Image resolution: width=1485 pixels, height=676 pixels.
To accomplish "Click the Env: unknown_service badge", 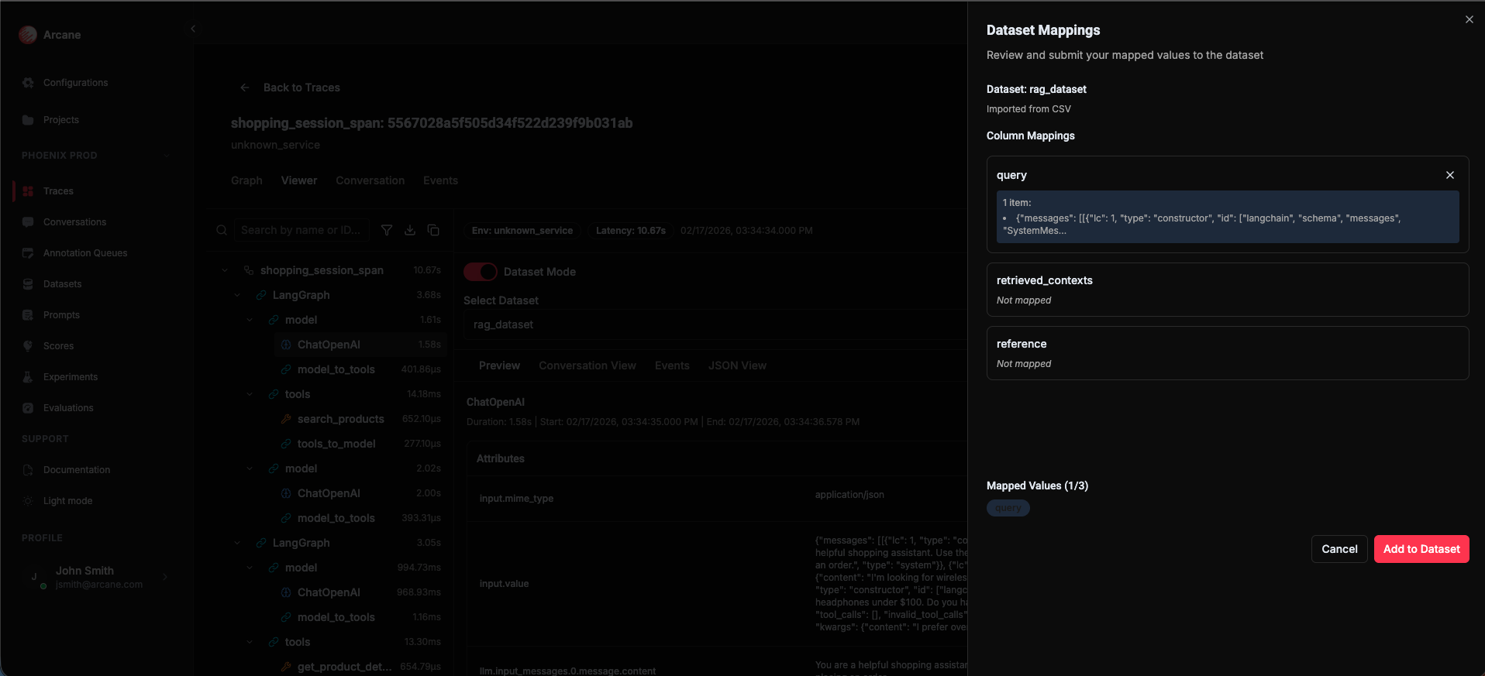I will point(522,231).
